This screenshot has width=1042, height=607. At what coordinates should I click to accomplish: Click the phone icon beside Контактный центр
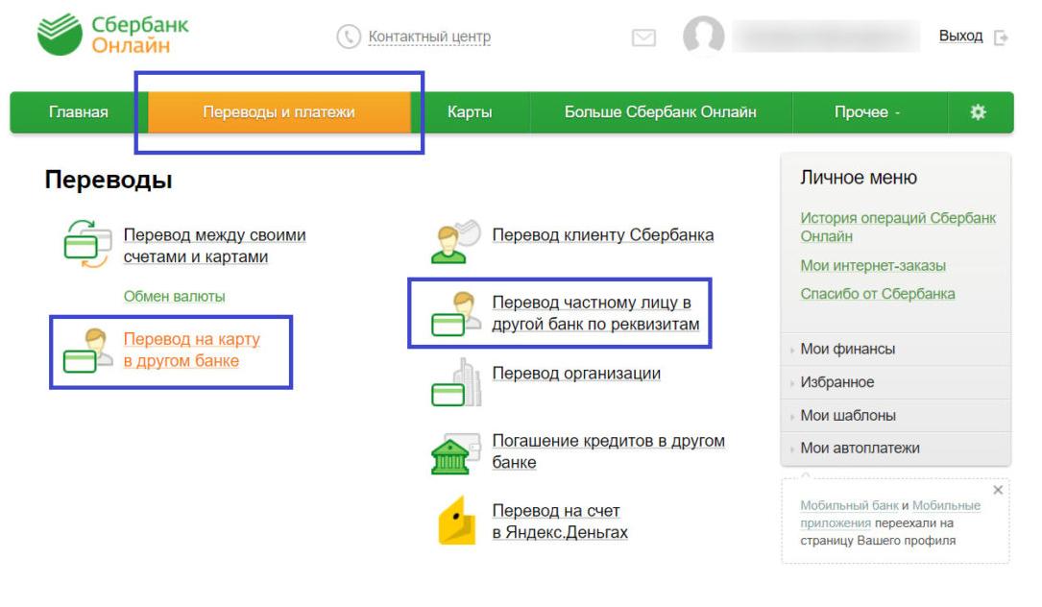pyautogui.click(x=349, y=36)
